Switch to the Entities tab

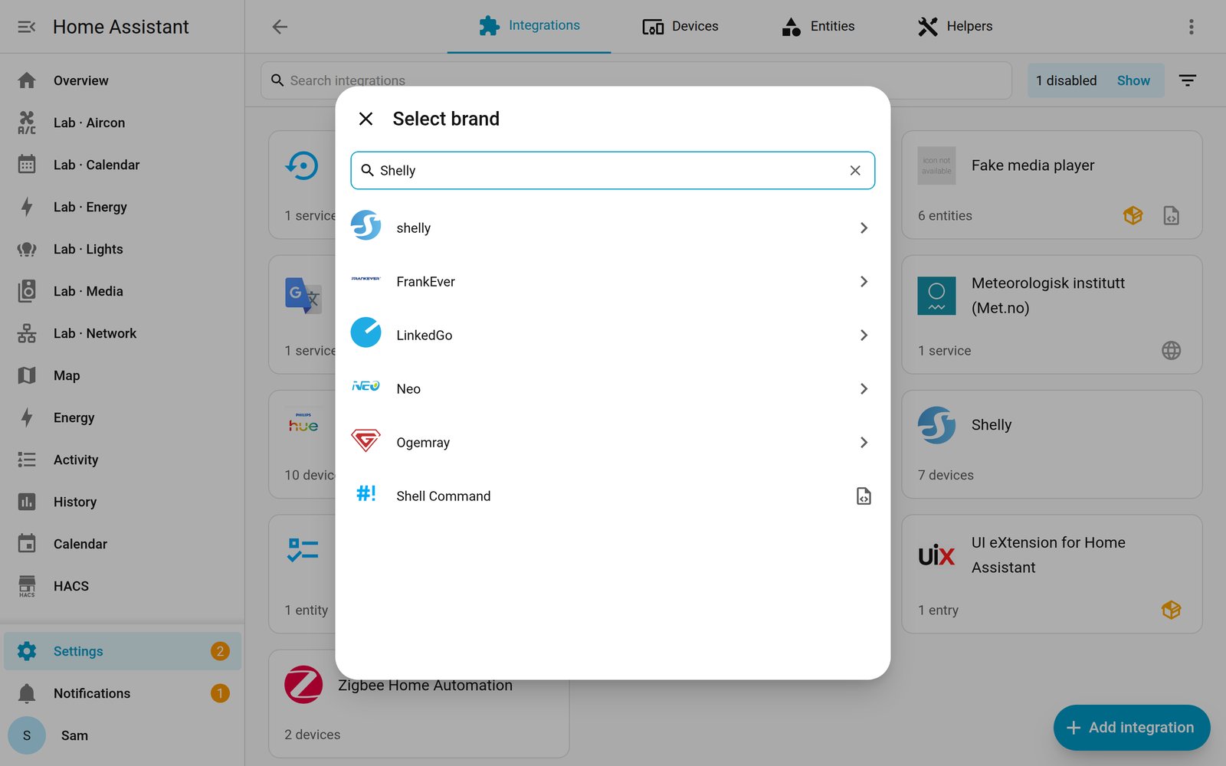pos(818,26)
